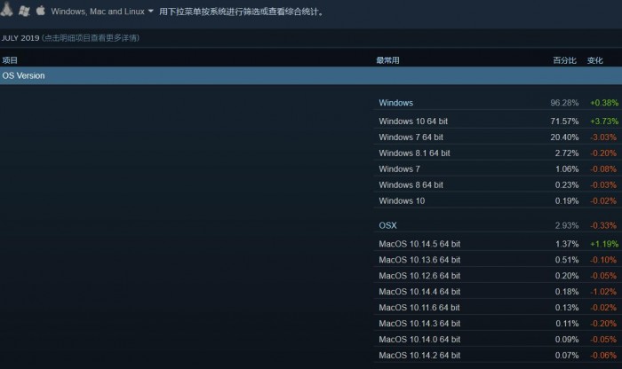Click the 项目 column header
The width and height of the screenshot is (622, 369).
(10, 60)
